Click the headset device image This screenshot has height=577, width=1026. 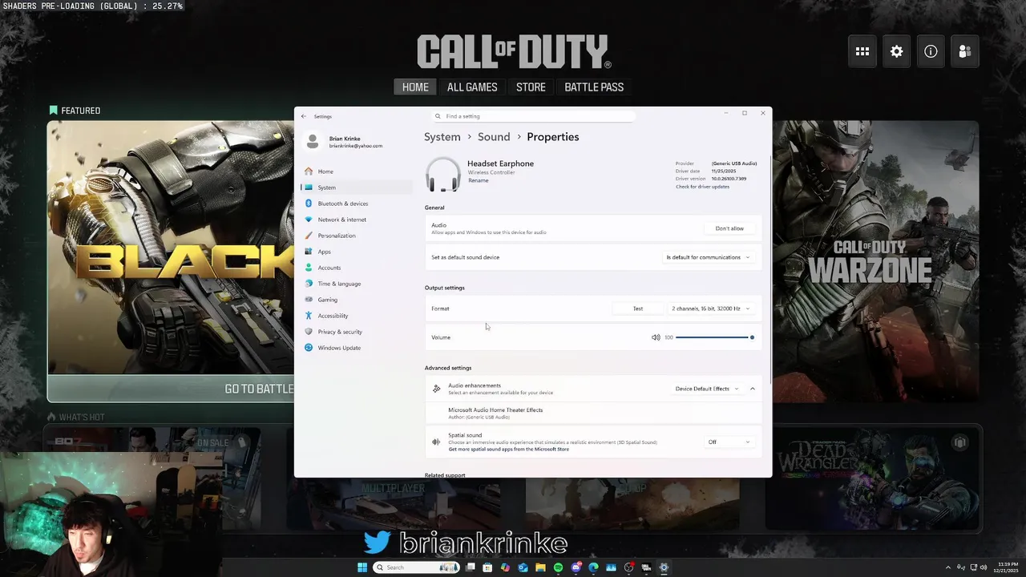442,174
